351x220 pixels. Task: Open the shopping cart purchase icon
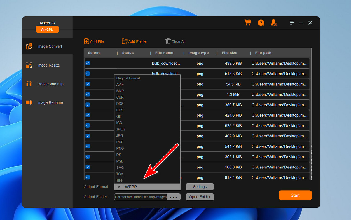[248, 23]
